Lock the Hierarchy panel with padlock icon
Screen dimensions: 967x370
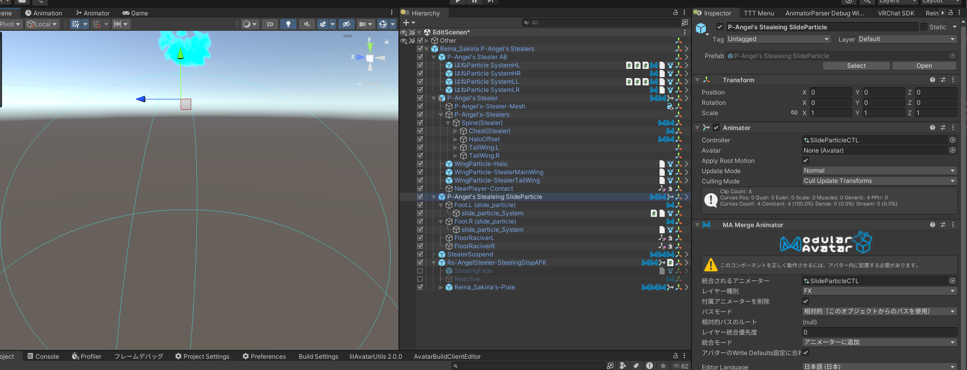pos(676,12)
